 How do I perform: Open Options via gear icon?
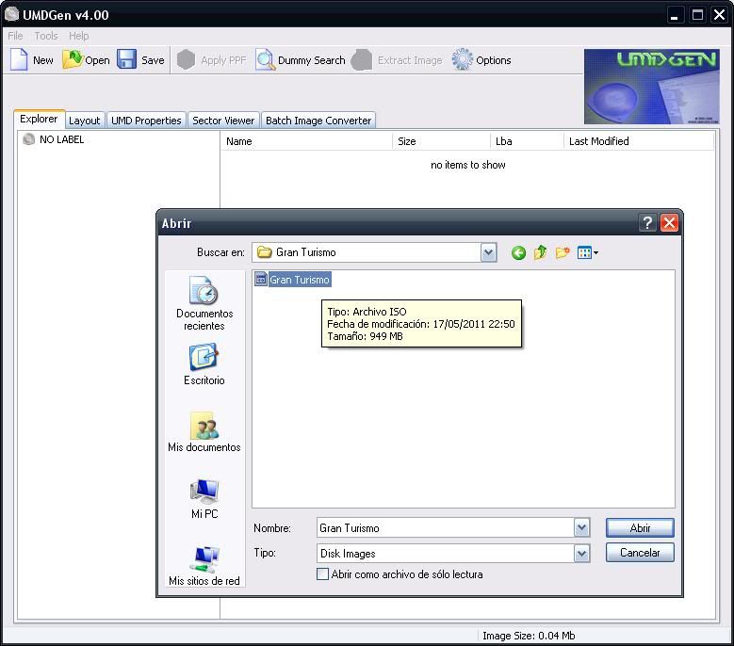coord(463,59)
